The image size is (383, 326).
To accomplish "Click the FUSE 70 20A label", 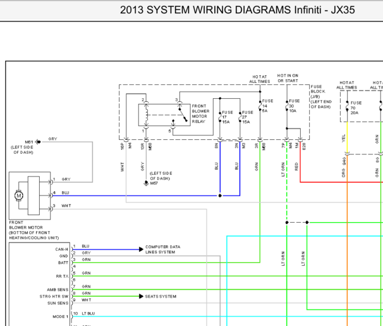I will [x=356, y=108].
